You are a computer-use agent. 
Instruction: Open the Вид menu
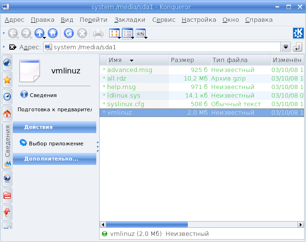click(67, 20)
